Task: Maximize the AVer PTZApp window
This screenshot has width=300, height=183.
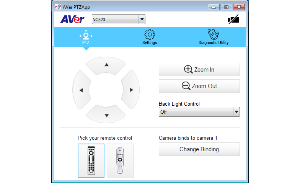Action: pyautogui.click(x=226, y=7)
